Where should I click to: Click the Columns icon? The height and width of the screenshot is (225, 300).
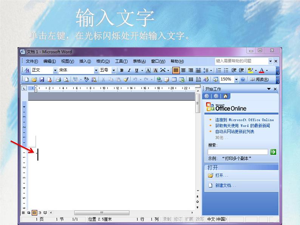coord(191,79)
